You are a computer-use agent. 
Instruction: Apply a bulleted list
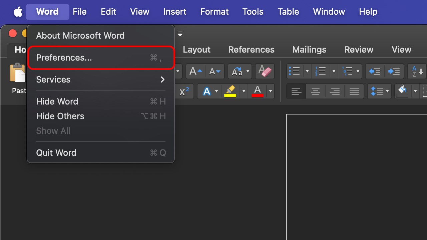(295, 71)
